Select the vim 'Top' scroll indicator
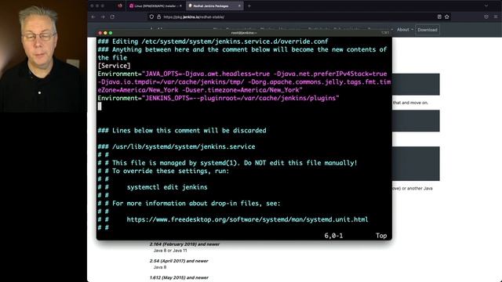Image resolution: width=502 pixels, height=282 pixels. 381,236
